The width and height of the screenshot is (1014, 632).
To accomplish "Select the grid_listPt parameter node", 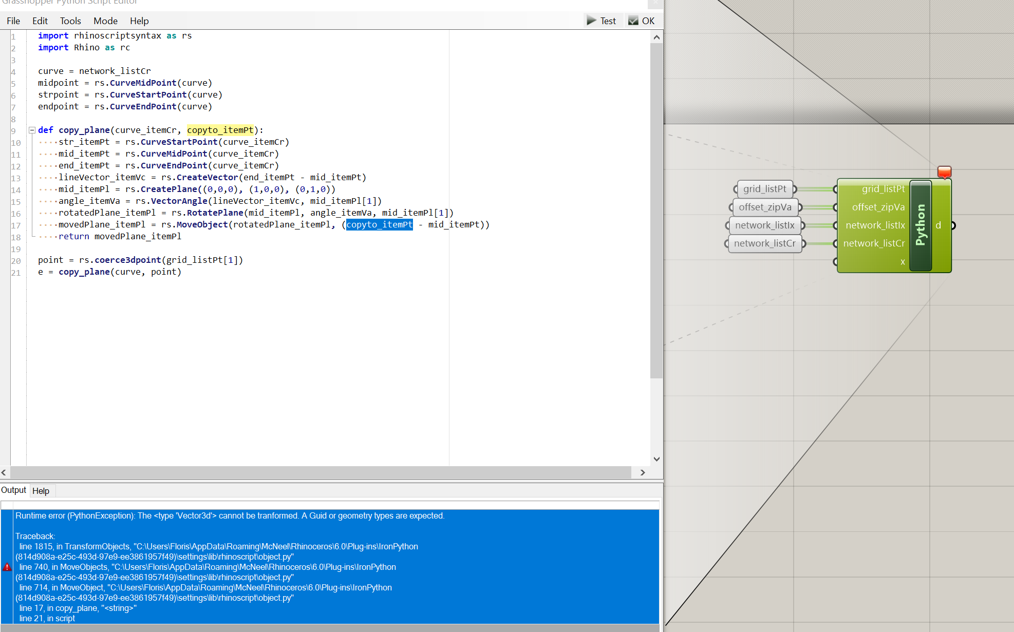I will [x=764, y=189].
